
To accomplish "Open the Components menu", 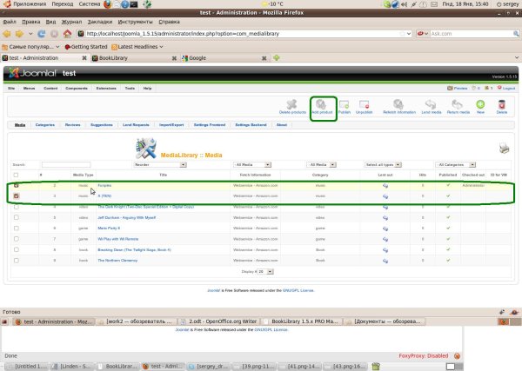I will [77, 89].
